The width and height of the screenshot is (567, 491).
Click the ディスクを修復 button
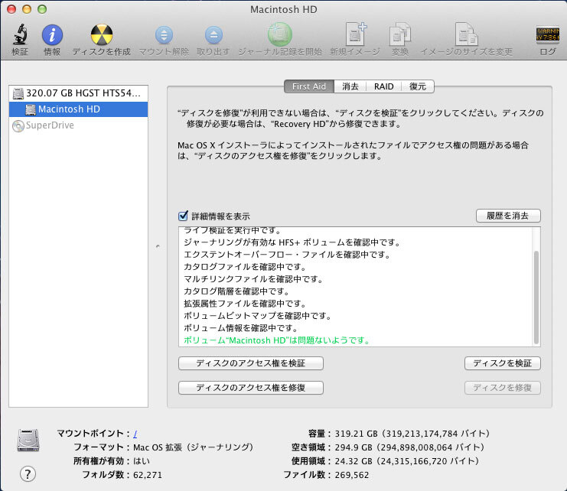[502, 388]
